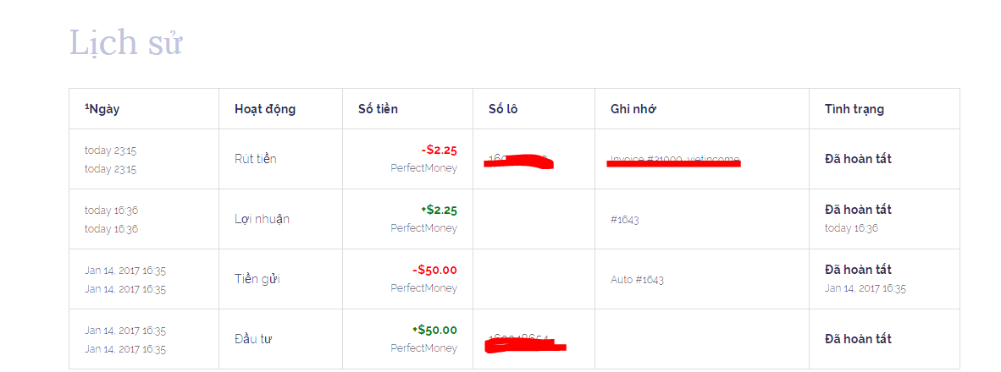
Task: Select the green +$2.25 amount
Action: point(439,210)
